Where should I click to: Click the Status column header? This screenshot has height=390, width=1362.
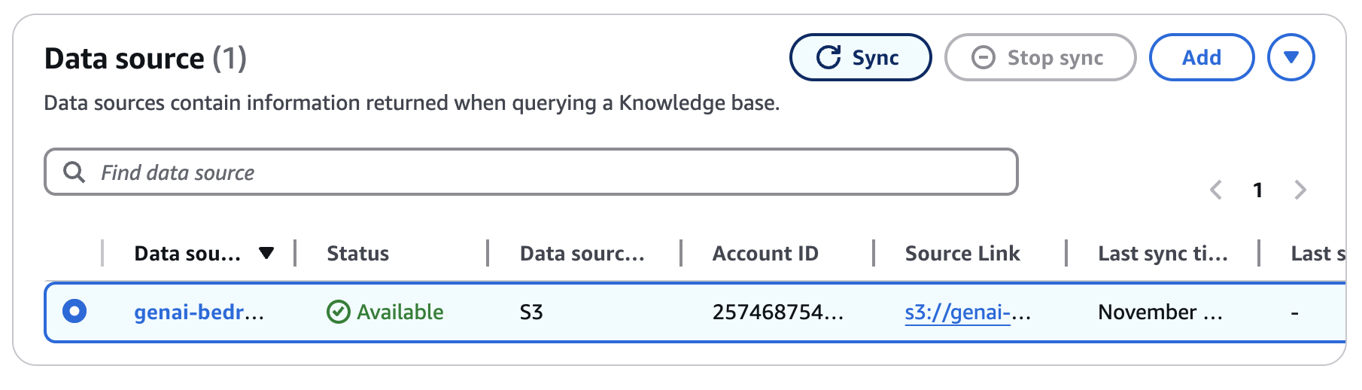pyautogui.click(x=358, y=254)
